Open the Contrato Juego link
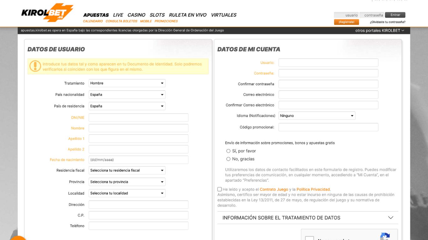The width and height of the screenshot is (428, 240). pyautogui.click(x=274, y=189)
